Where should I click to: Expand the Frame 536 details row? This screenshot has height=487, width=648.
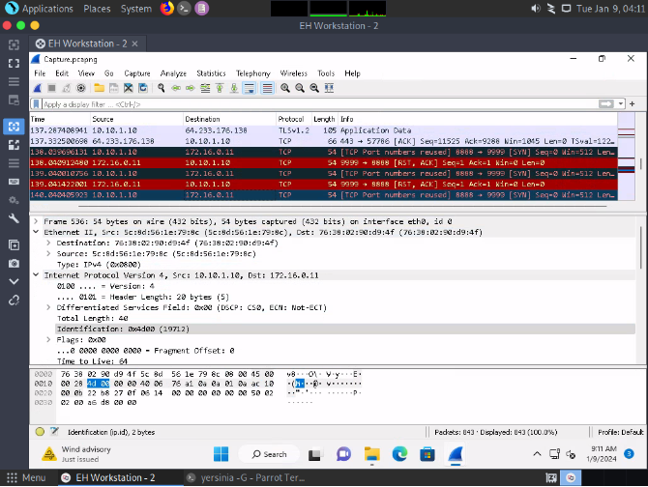(37, 221)
